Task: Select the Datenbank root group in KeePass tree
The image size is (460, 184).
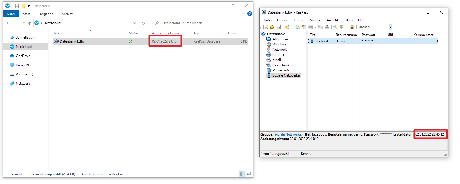Action: point(276,34)
